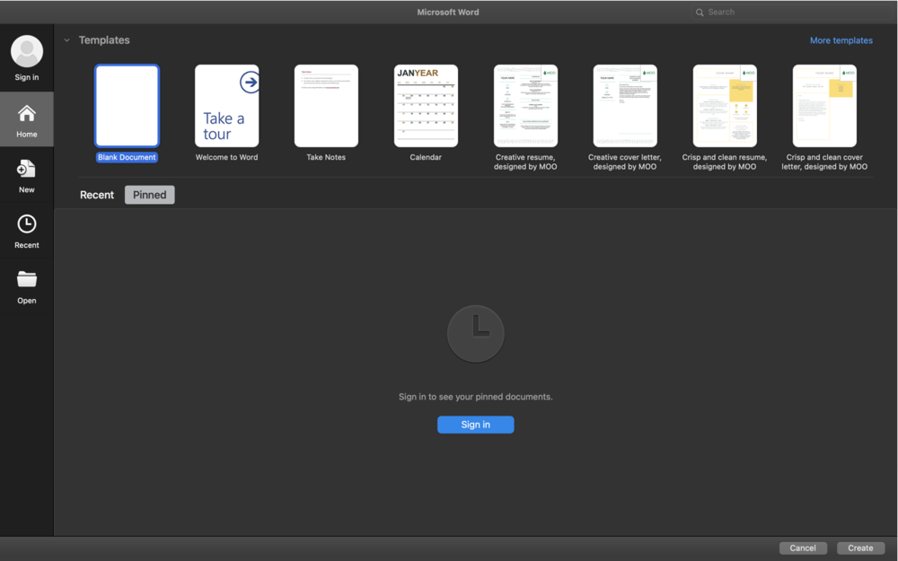Click the magnifier icon in the title bar
898x561 pixels.
click(700, 12)
